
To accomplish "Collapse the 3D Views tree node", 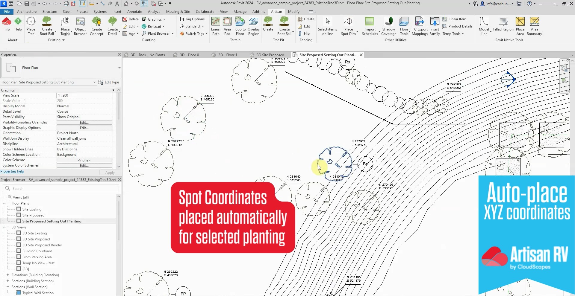I will tap(8, 227).
